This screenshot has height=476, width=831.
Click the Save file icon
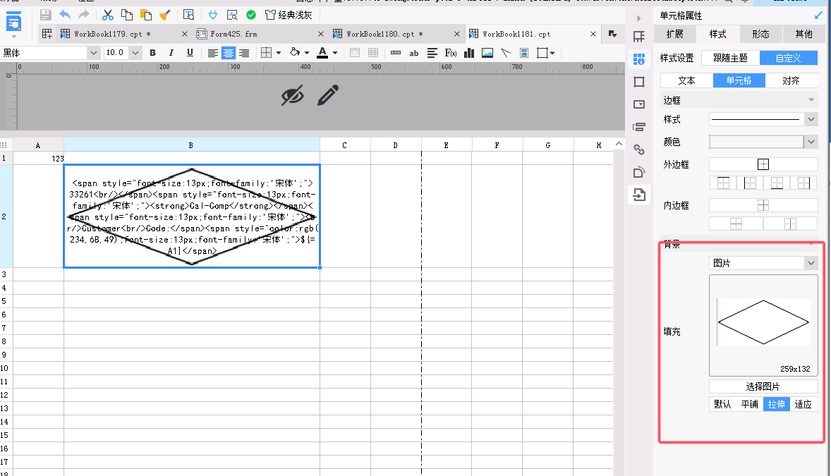(x=46, y=15)
